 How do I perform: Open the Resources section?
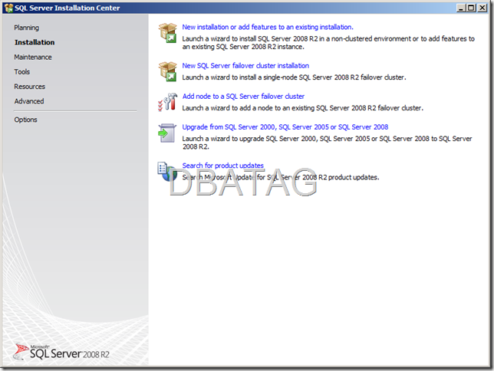pyautogui.click(x=29, y=87)
